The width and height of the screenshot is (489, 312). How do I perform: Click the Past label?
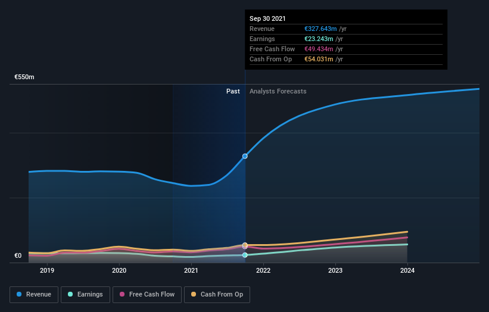pyautogui.click(x=233, y=91)
